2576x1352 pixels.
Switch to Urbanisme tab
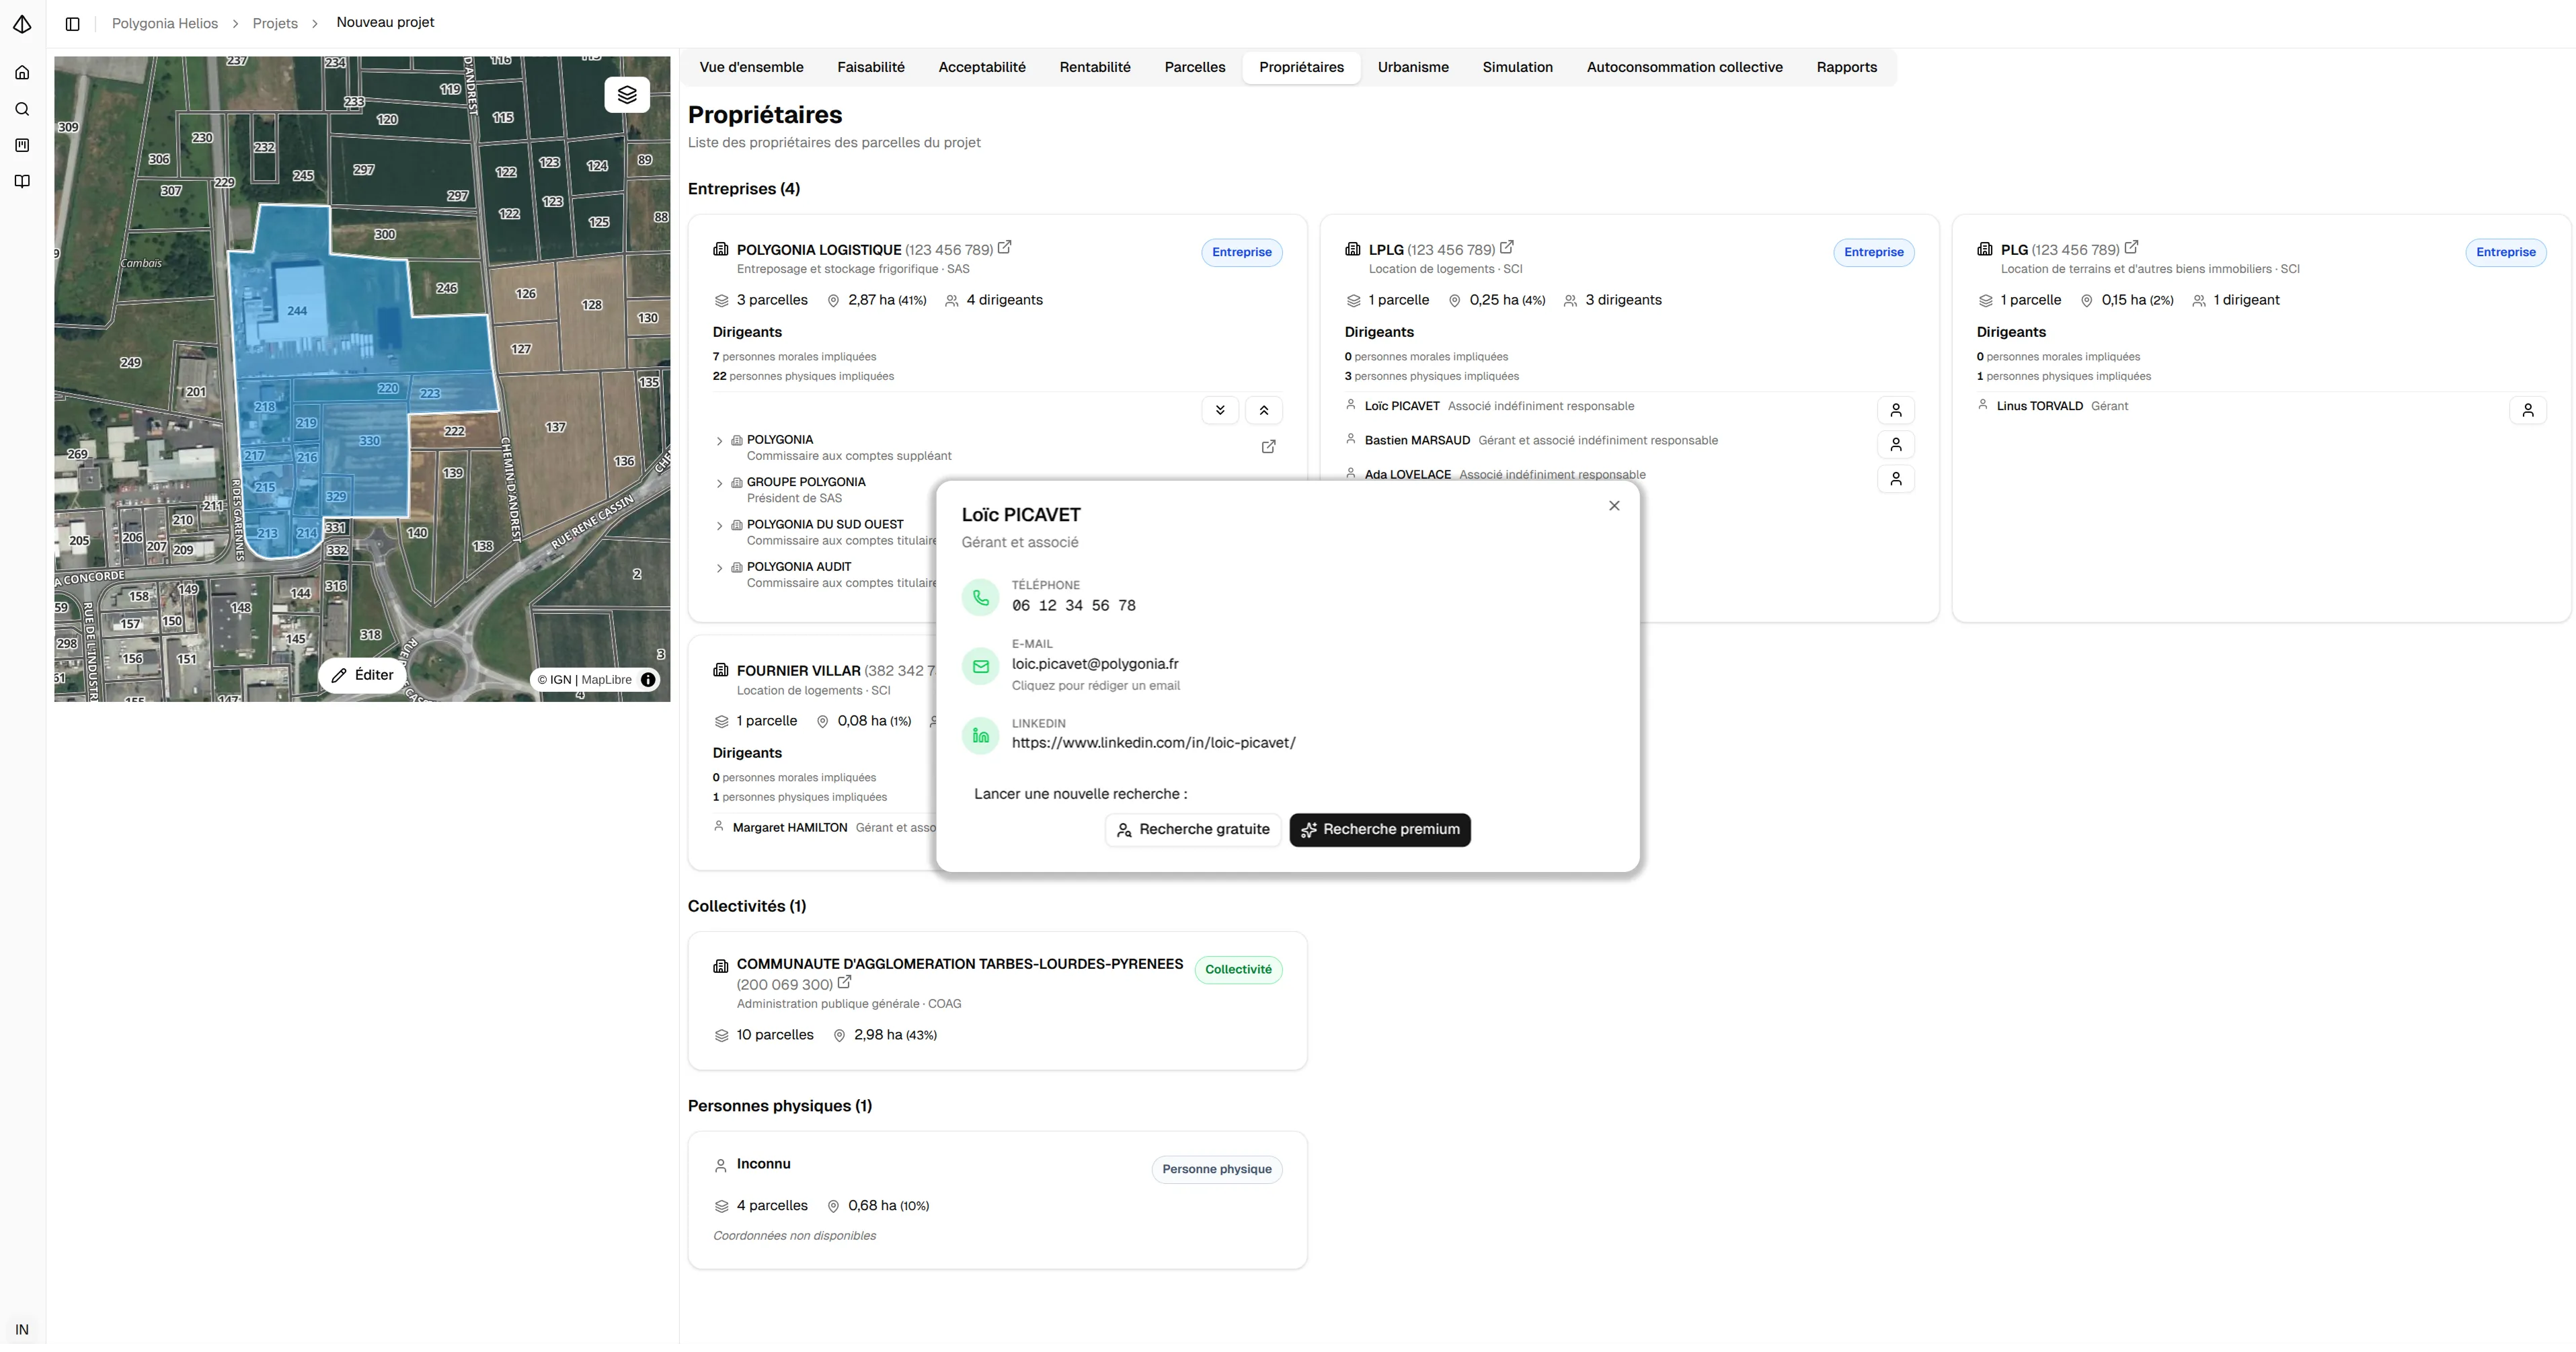point(1412,67)
